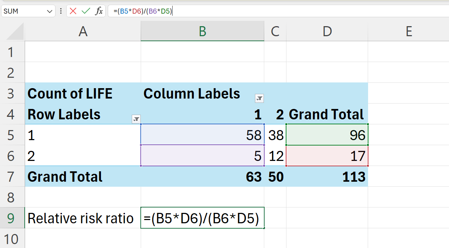Open the formula bar options dots
Viewport: 449px width, 248px height.
[61, 11]
